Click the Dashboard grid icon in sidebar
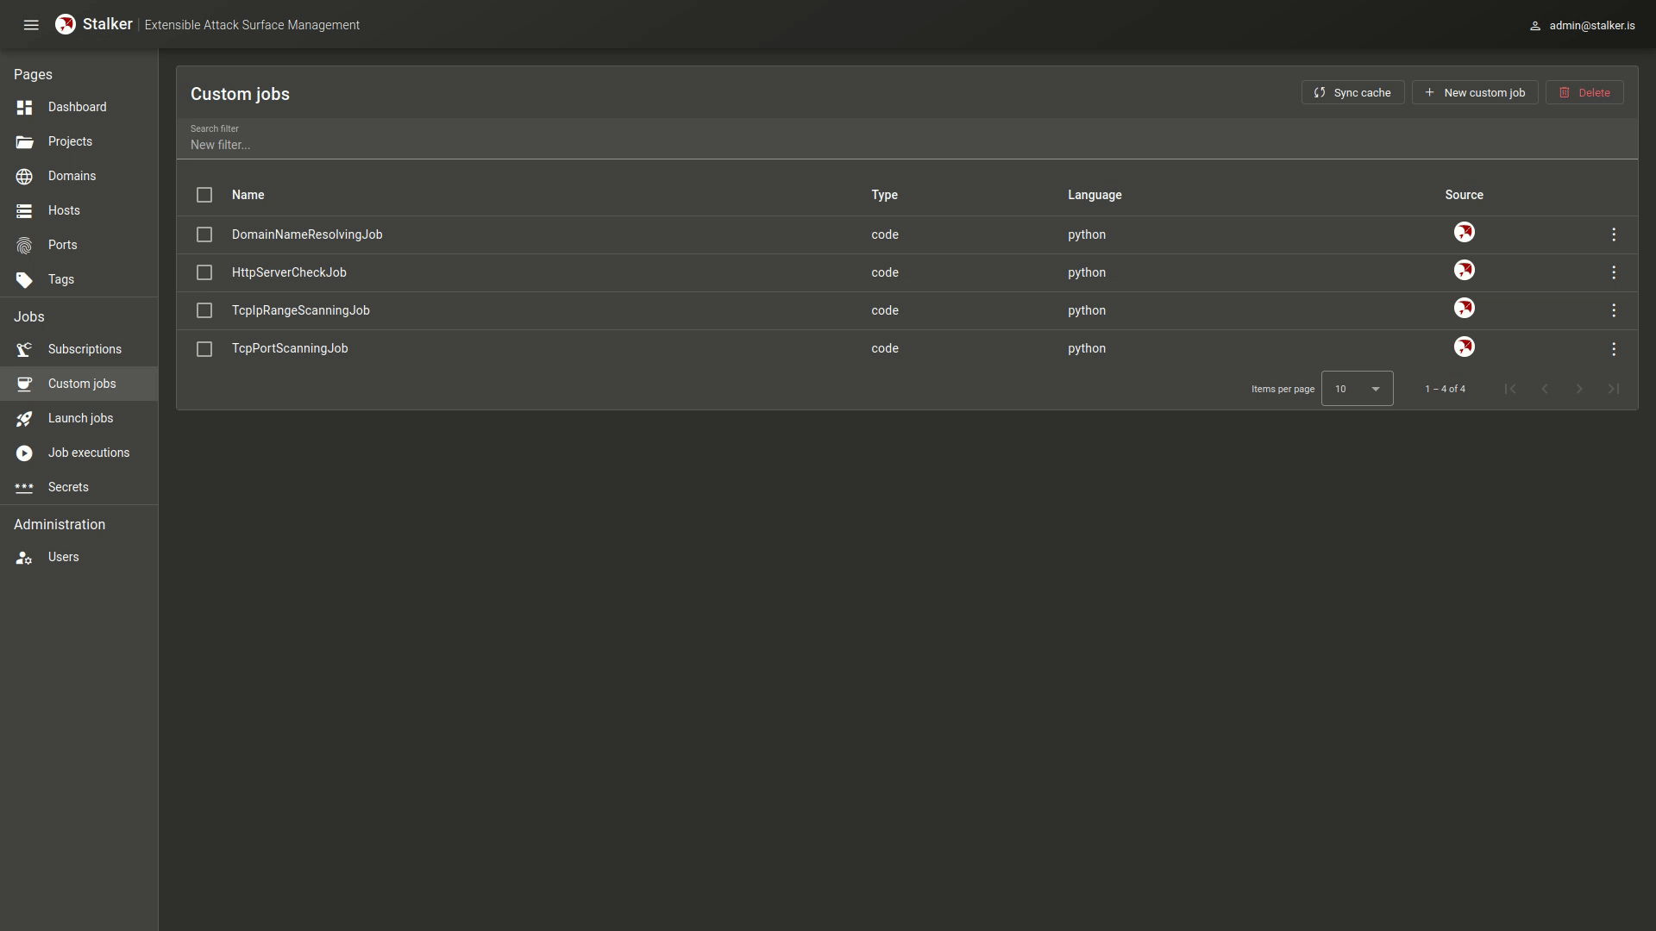The height and width of the screenshot is (931, 1656). pos(24,108)
